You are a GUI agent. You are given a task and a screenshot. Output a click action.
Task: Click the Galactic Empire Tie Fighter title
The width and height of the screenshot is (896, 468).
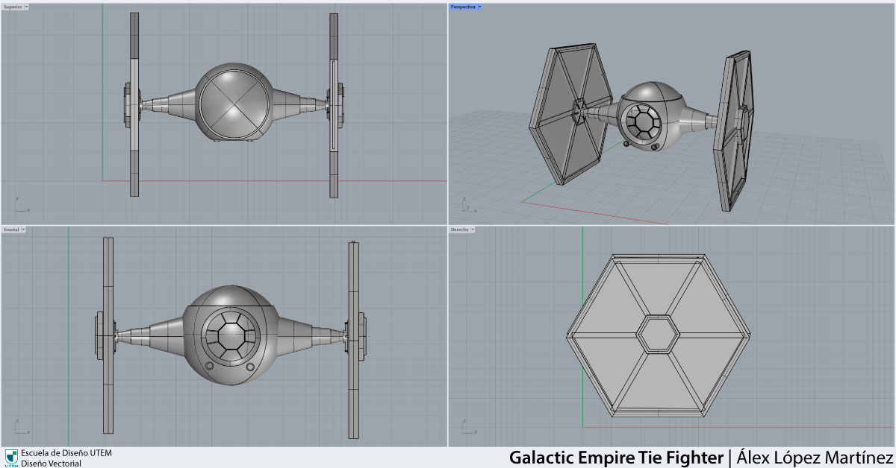pos(616,457)
